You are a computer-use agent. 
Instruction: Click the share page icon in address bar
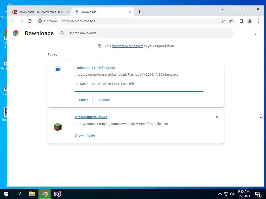pyautogui.click(x=223, y=21)
